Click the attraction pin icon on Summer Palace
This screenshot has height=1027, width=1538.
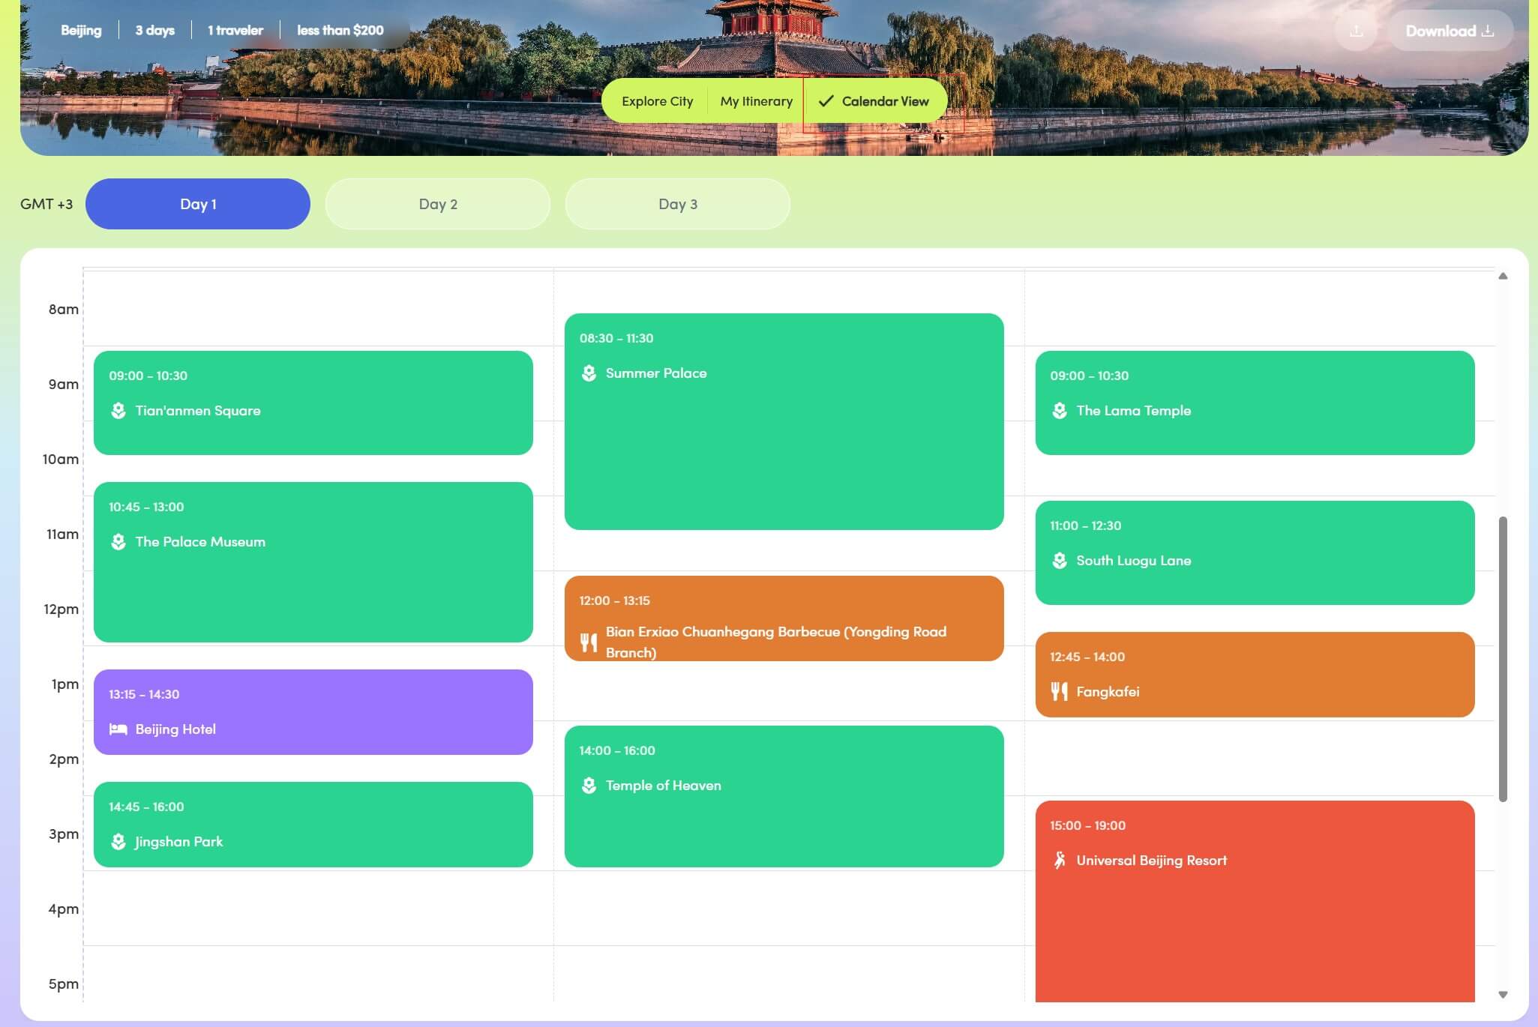(588, 373)
